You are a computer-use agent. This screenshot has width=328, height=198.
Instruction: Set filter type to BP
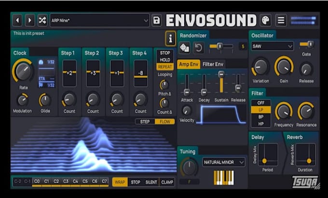(x=261, y=117)
